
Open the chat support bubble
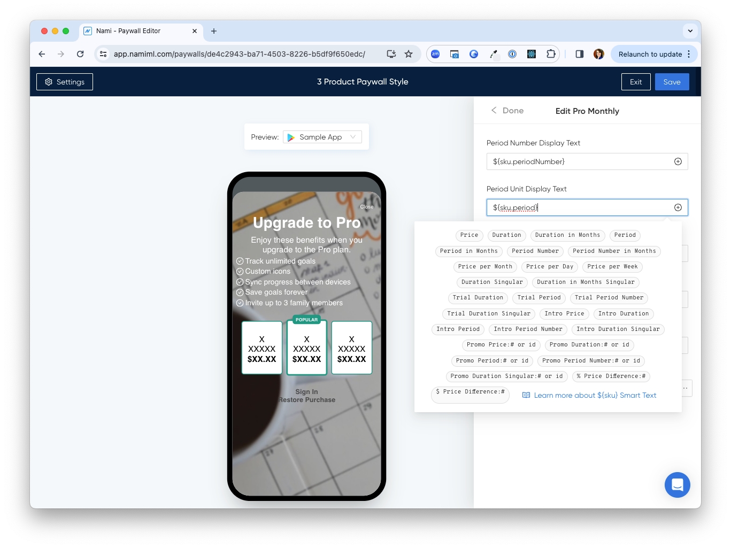(x=678, y=485)
